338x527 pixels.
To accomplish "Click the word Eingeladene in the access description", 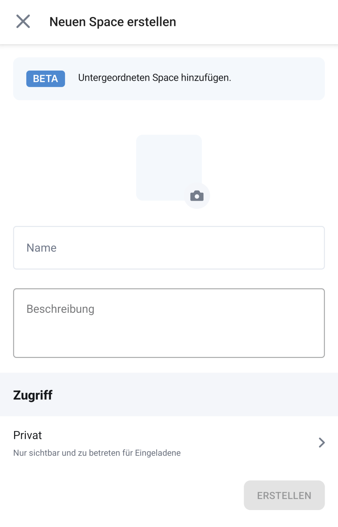I will point(158,453).
